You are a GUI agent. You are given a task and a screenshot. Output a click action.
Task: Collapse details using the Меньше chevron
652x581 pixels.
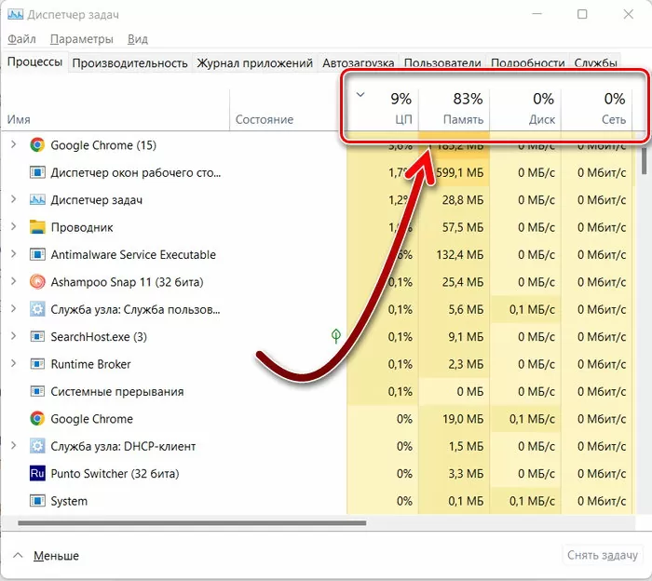(18, 556)
